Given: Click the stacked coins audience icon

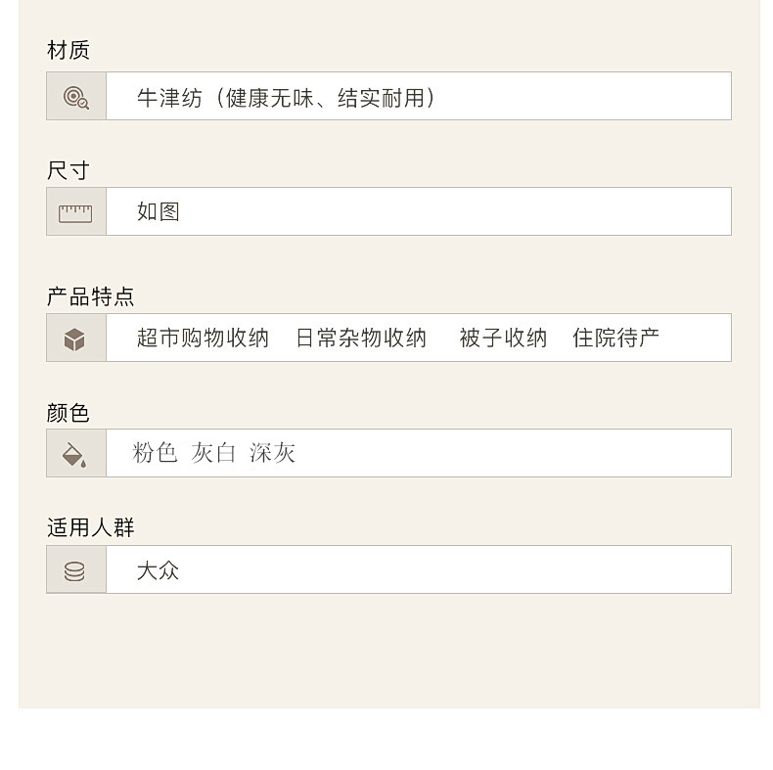Looking at the screenshot, I should 75,570.
